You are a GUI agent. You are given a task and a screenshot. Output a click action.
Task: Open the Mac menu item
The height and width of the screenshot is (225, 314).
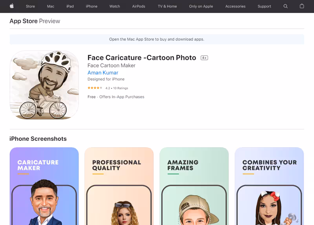51,6
